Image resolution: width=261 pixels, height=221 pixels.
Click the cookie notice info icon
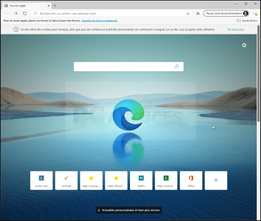click(x=16, y=30)
